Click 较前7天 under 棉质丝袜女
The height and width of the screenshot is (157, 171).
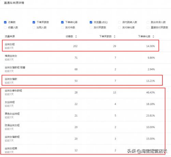tap(9, 59)
